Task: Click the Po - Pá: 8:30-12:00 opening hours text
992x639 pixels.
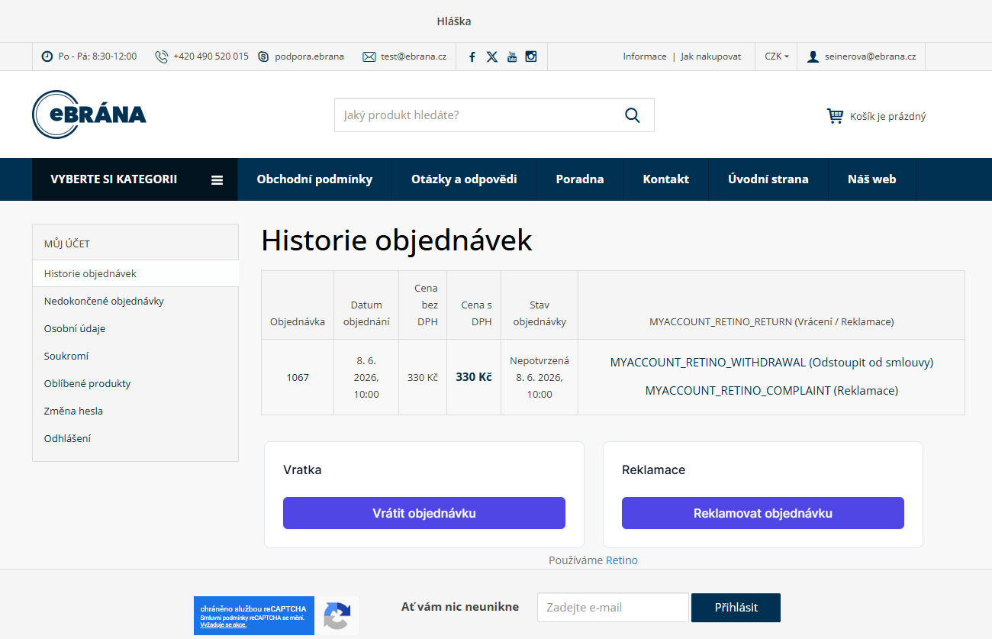Action: tap(98, 56)
